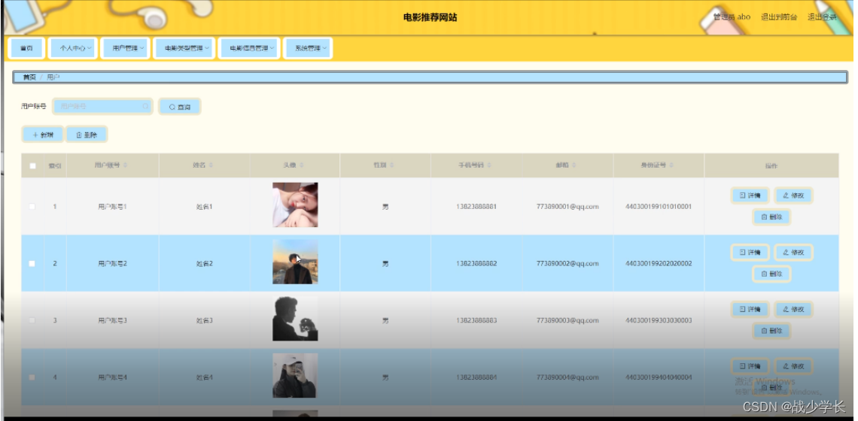The height and width of the screenshot is (421, 858).
Task: Focus the 用户账号 search input field
Action: (x=102, y=106)
